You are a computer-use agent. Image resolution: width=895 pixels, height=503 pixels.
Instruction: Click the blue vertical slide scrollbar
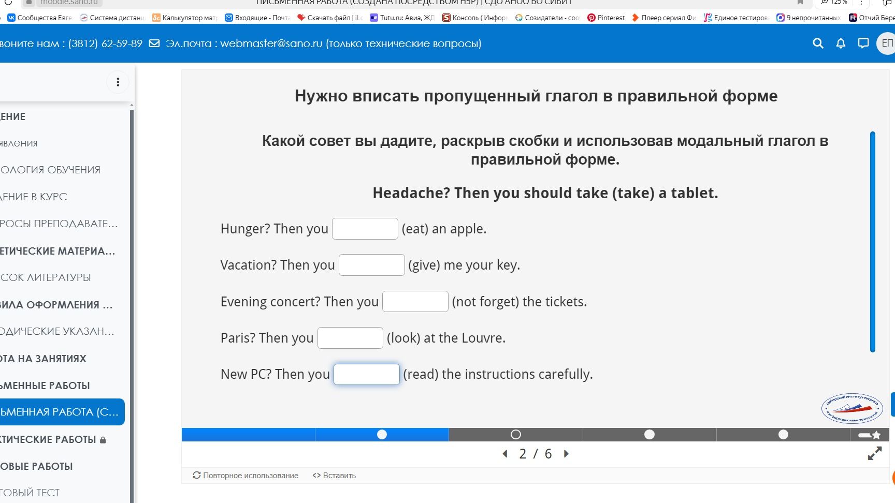[873, 242]
